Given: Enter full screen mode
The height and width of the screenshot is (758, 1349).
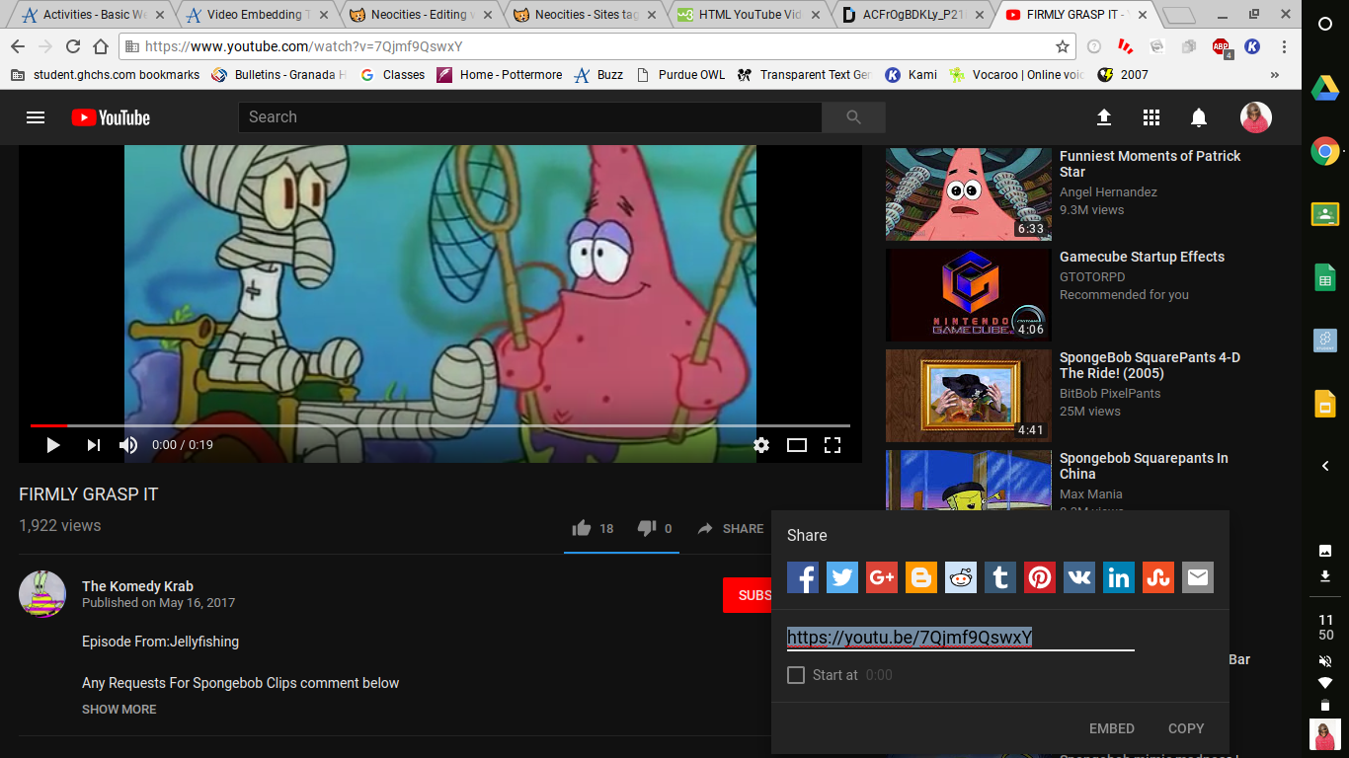Looking at the screenshot, I should coord(833,445).
